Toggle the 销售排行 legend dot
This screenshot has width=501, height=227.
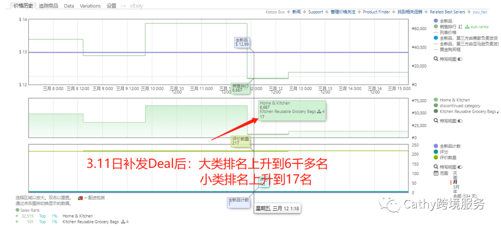[x=436, y=26]
